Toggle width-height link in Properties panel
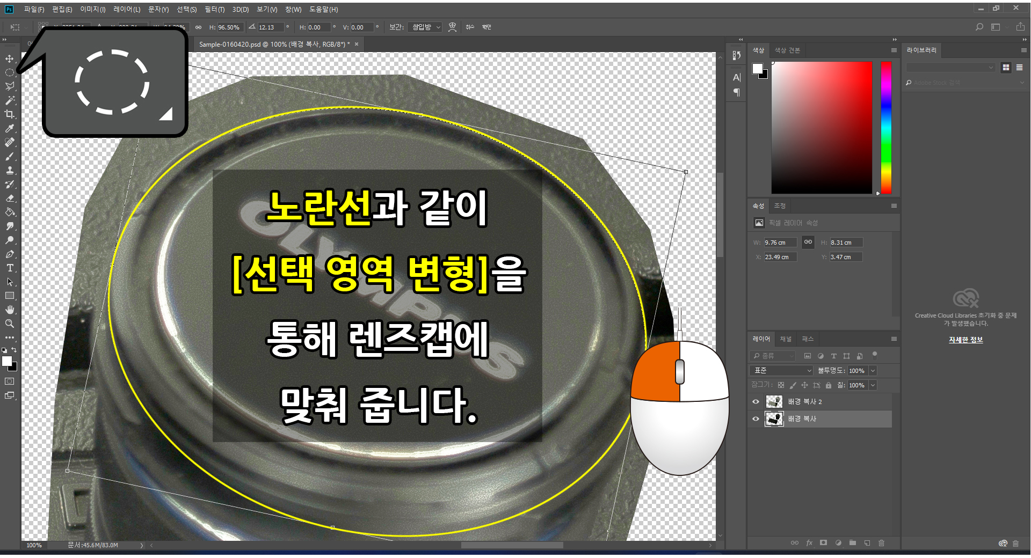The width and height of the screenshot is (1031, 558). [x=808, y=242]
